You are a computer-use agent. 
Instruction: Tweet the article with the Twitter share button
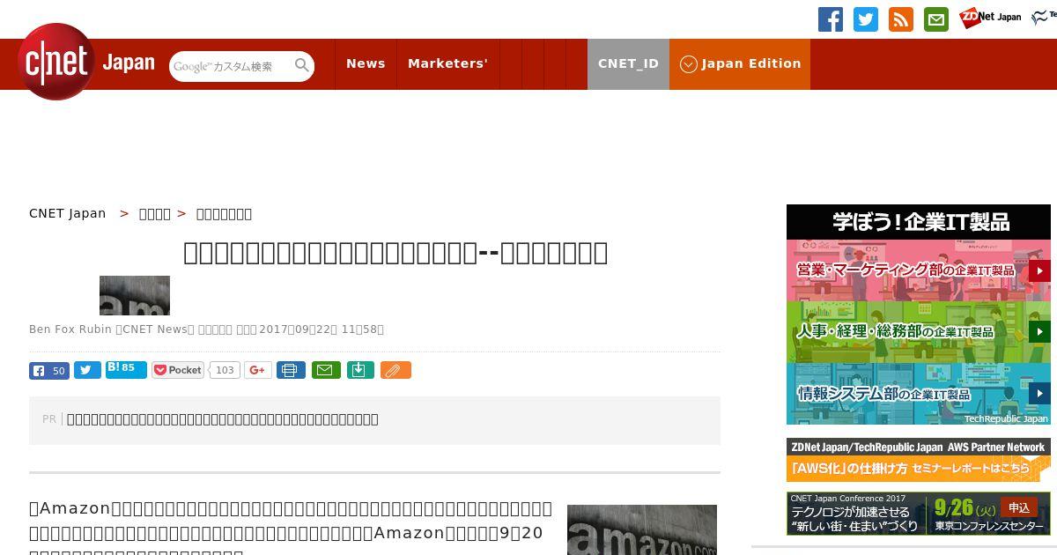(87, 371)
